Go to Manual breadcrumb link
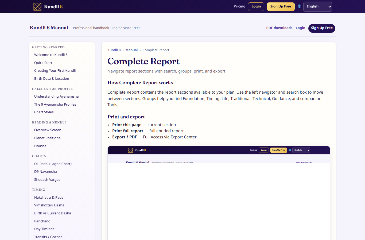The image size is (365, 240). click(131, 50)
